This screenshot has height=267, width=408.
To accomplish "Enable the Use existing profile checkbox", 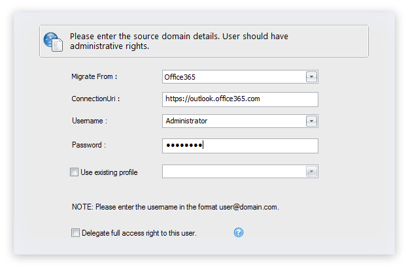I will (x=74, y=172).
